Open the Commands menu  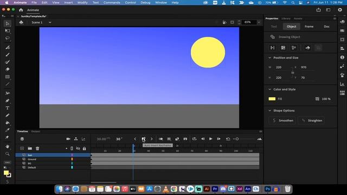(112, 3)
